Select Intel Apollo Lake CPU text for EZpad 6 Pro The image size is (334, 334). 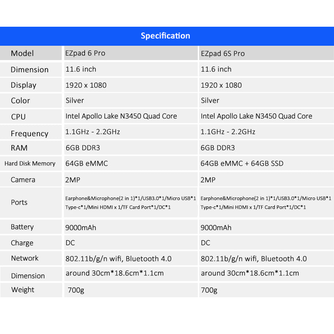point(121,116)
